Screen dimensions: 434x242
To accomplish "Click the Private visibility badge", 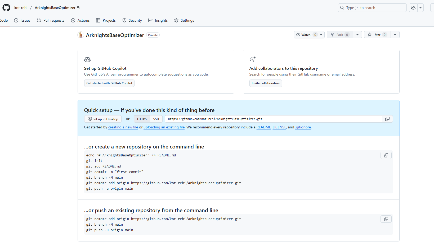I will tap(153, 35).
